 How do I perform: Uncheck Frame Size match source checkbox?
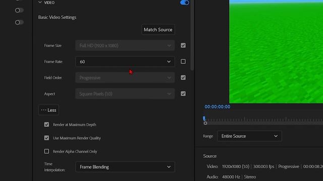click(x=183, y=45)
